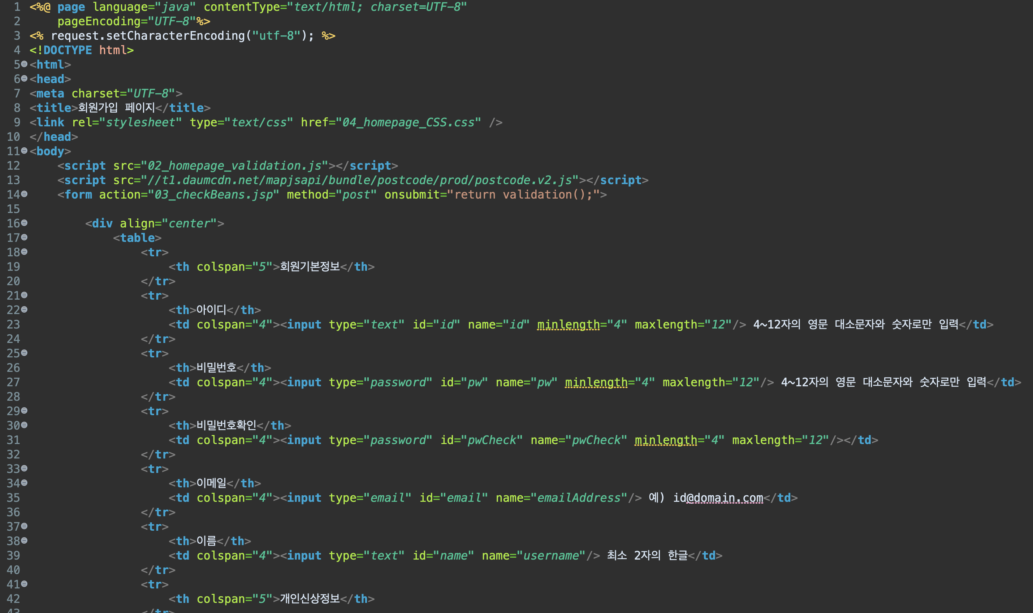This screenshot has width=1033, height=613.
Task: Click the 02_homepage_validation.js script source
Action: [234, 166]
